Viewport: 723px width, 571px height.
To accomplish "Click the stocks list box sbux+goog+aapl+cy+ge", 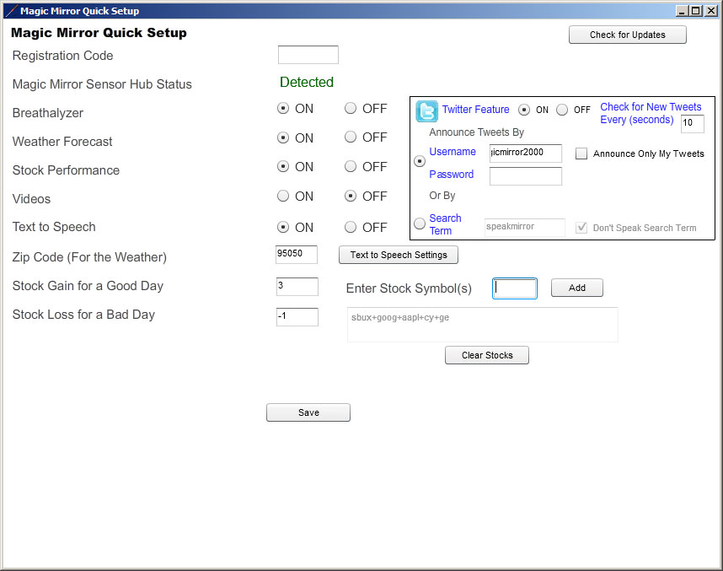I will (482, 325).
